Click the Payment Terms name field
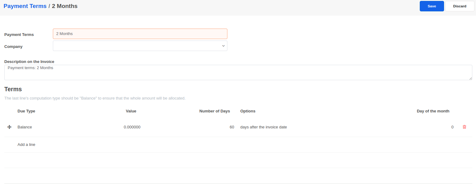The width and height of the screenshot is (476, 184). (140, 34)
